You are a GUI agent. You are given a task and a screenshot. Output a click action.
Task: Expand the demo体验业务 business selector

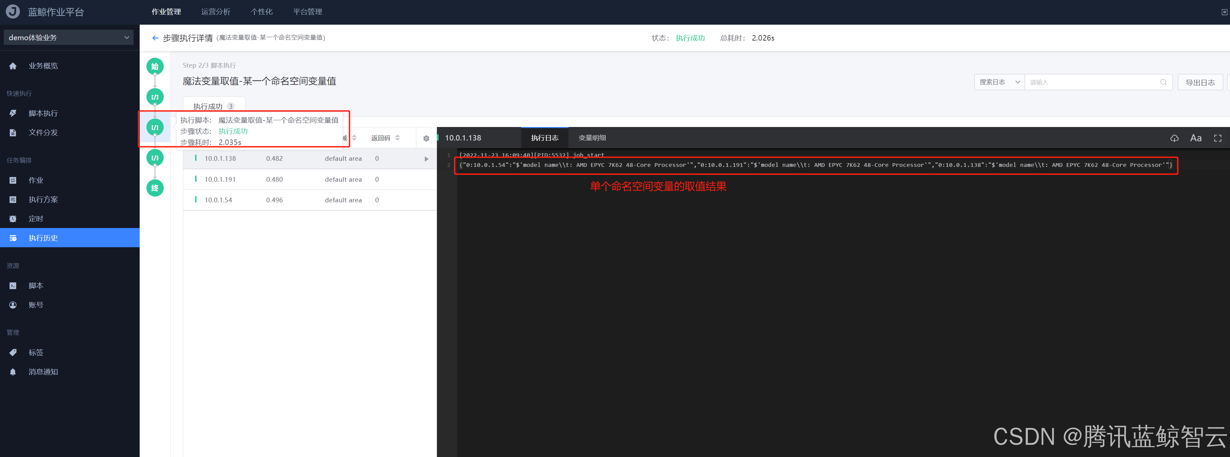(69, 38)
